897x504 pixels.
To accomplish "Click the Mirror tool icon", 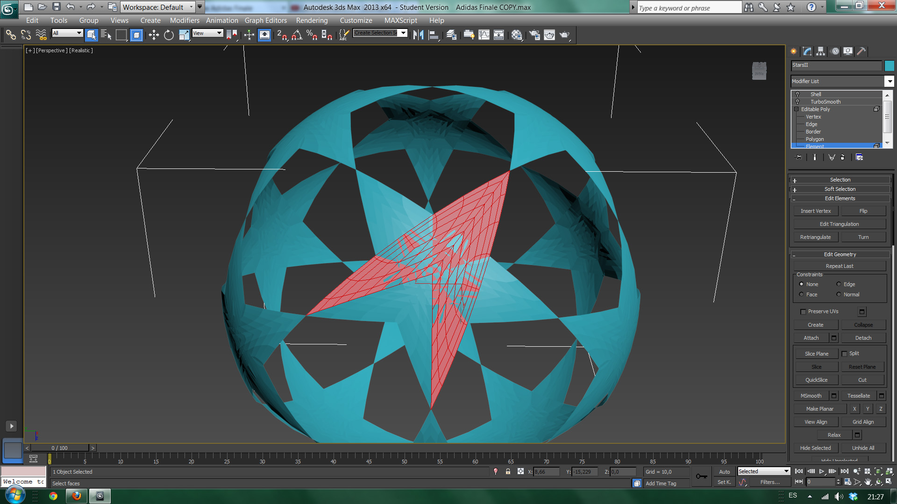I will coord(419,35).
